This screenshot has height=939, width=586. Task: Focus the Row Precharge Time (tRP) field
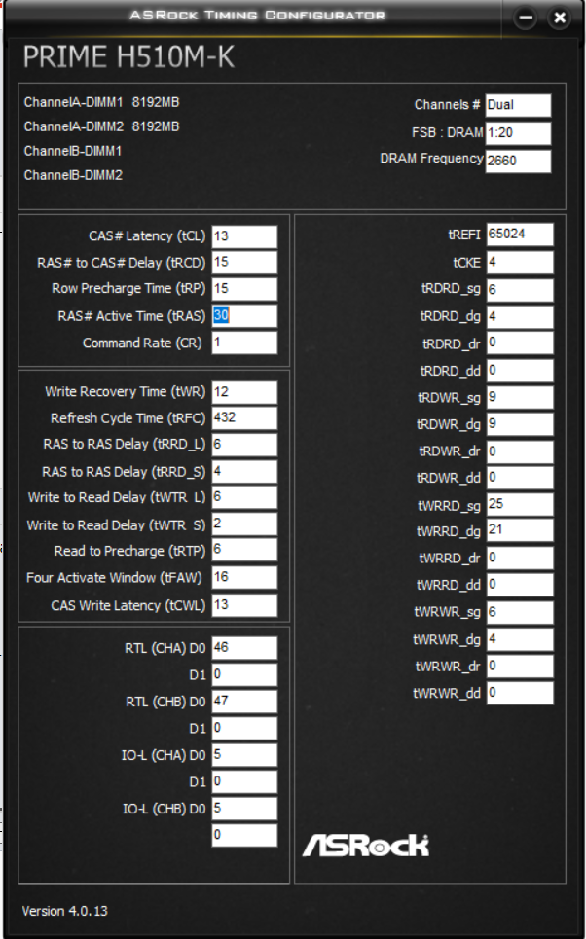tap(244, 289)
